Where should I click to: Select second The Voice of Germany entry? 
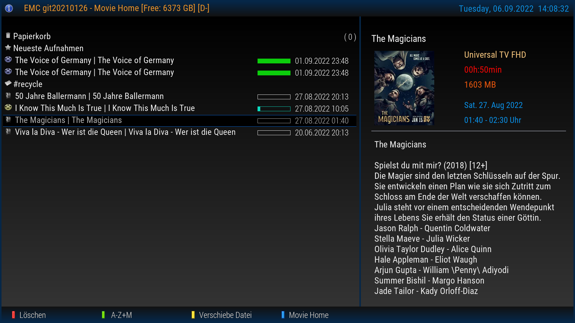coord(180,72)
